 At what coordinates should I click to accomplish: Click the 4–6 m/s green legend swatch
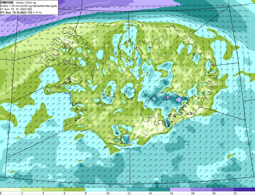53,189
